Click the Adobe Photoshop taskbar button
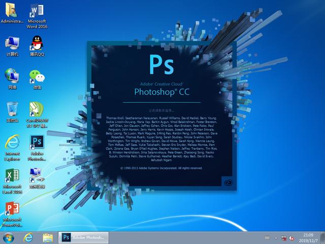 83,237
